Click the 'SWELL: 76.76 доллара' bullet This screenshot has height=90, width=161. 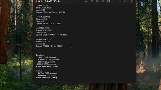(x=47, y=73)
